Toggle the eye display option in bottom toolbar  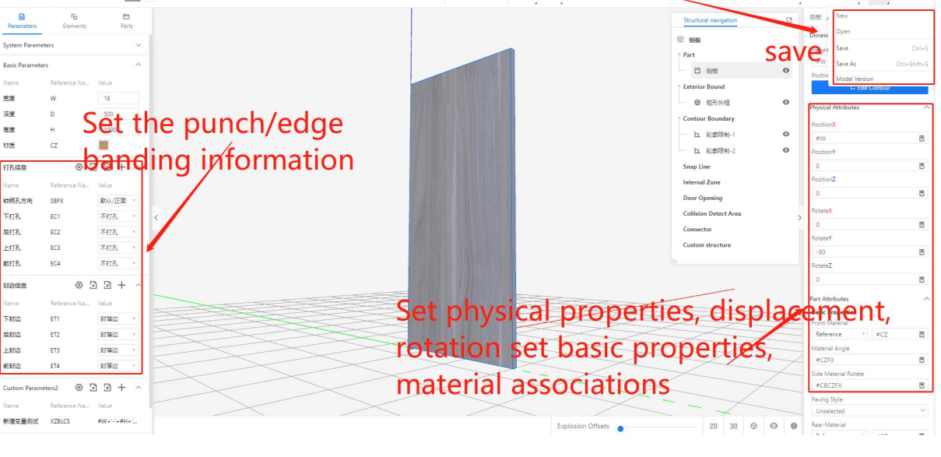click(x=774, y=426)
